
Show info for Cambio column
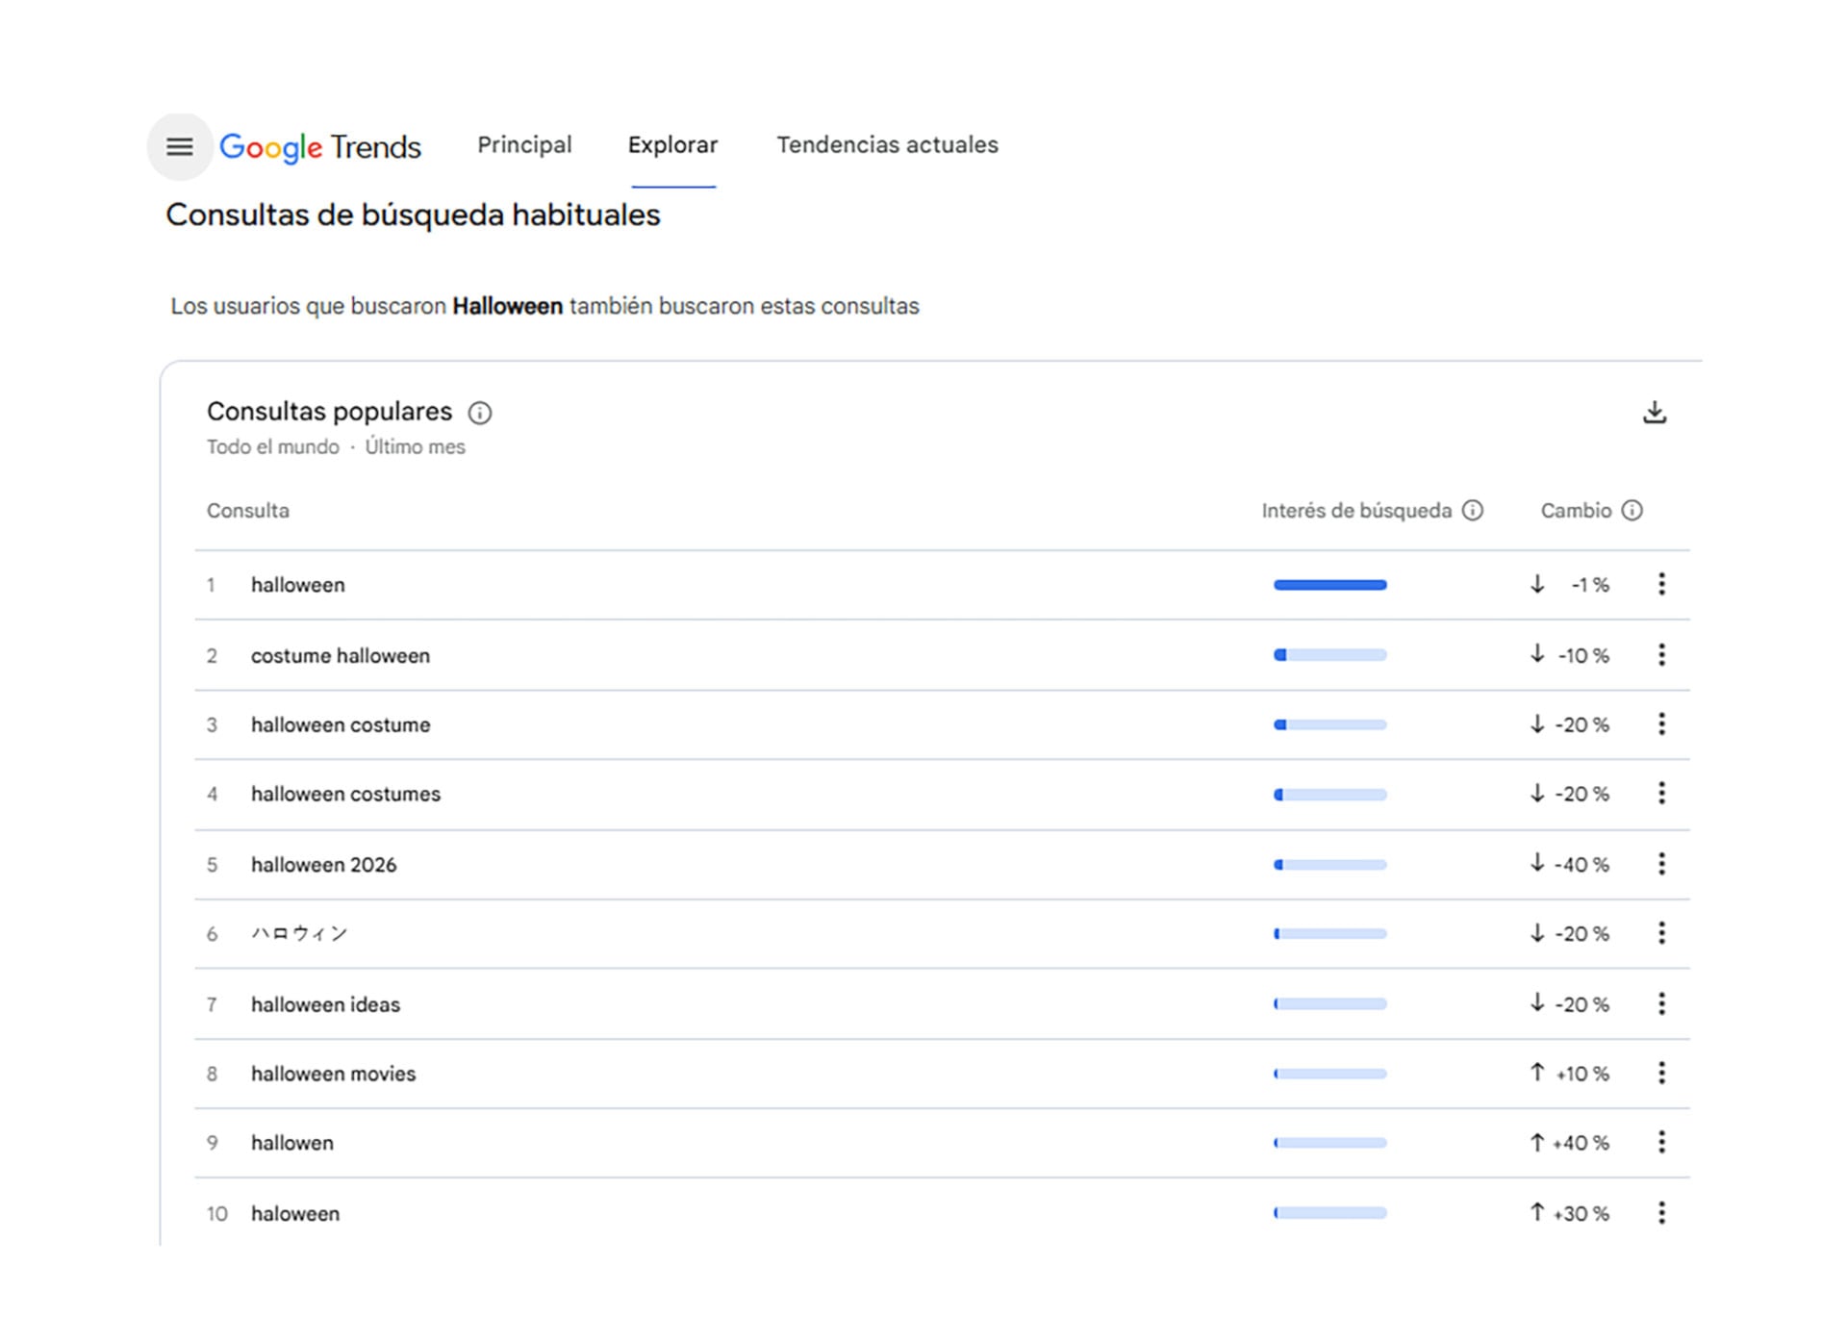point(1632,511)
